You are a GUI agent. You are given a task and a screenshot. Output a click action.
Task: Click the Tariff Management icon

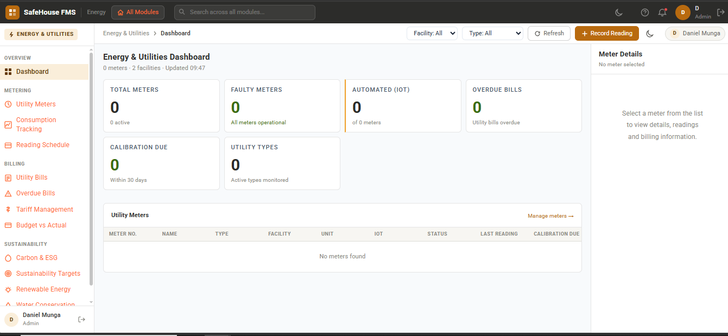click(x=8, y=210)
